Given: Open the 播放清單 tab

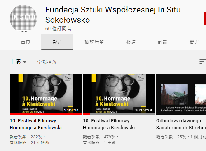Looking at the screenshot, I should [94, 42].
